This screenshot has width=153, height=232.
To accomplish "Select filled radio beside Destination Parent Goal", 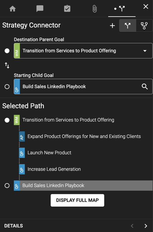I will pyautogui.click(x=7, y=51).
